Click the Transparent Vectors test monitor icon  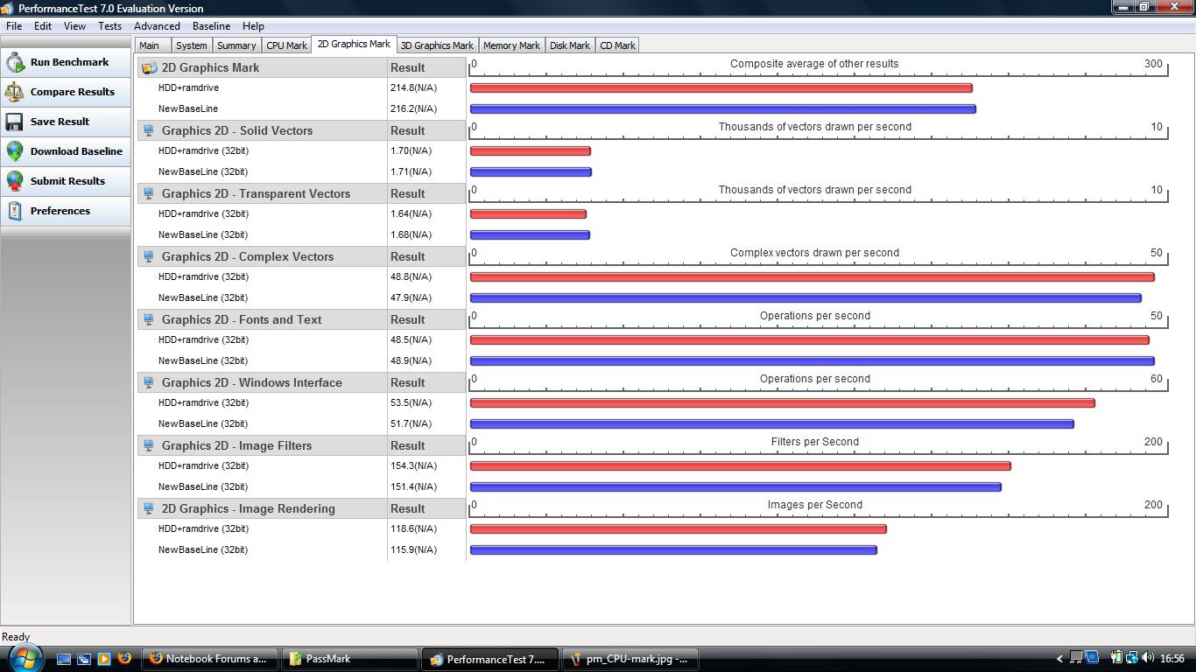149,193
